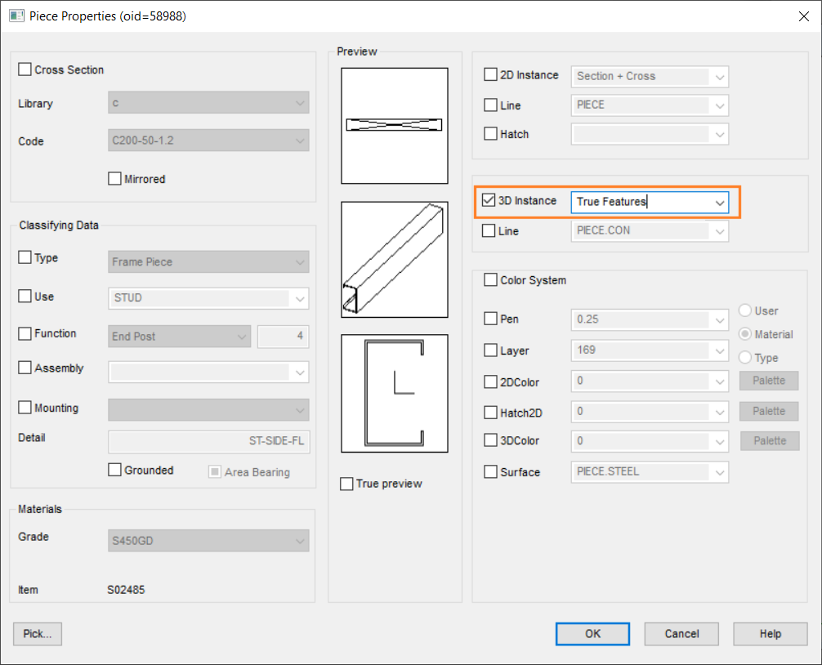Open the 3D Instance True Features dropdown

pos(719,203)
